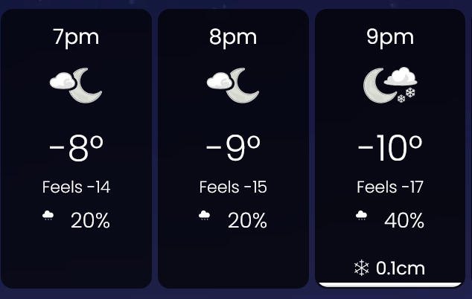Click the 40% precipitation chance value
472x299 pixels.
pos(404,221)
